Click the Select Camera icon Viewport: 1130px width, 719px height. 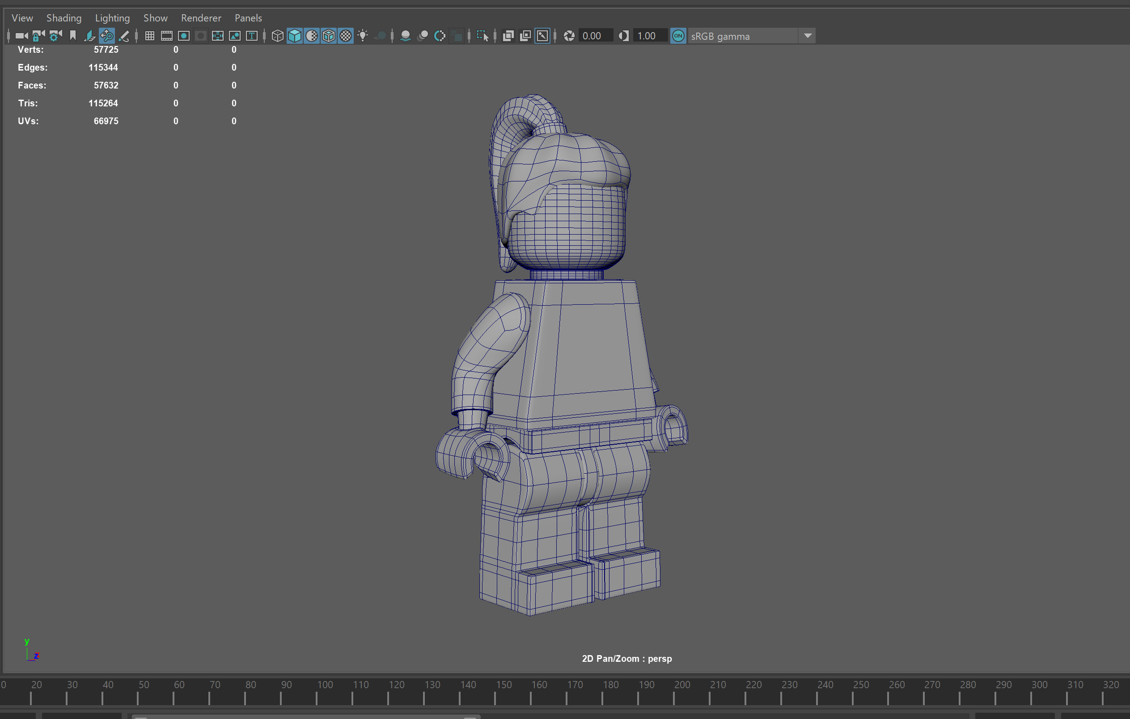21,36
